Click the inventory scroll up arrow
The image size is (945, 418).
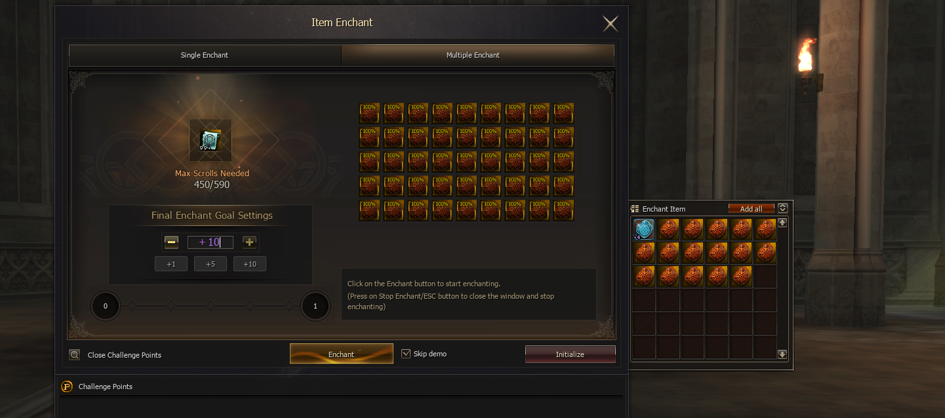point(782,223)
